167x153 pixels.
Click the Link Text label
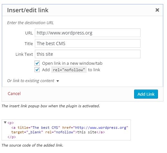24,54
